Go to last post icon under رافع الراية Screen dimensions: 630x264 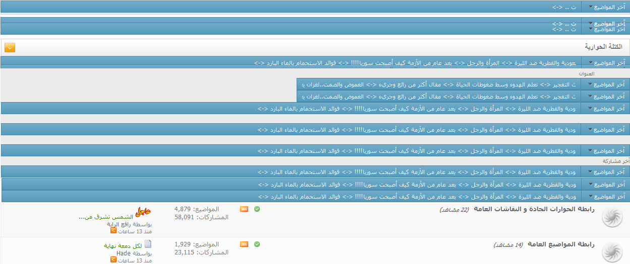113,231
